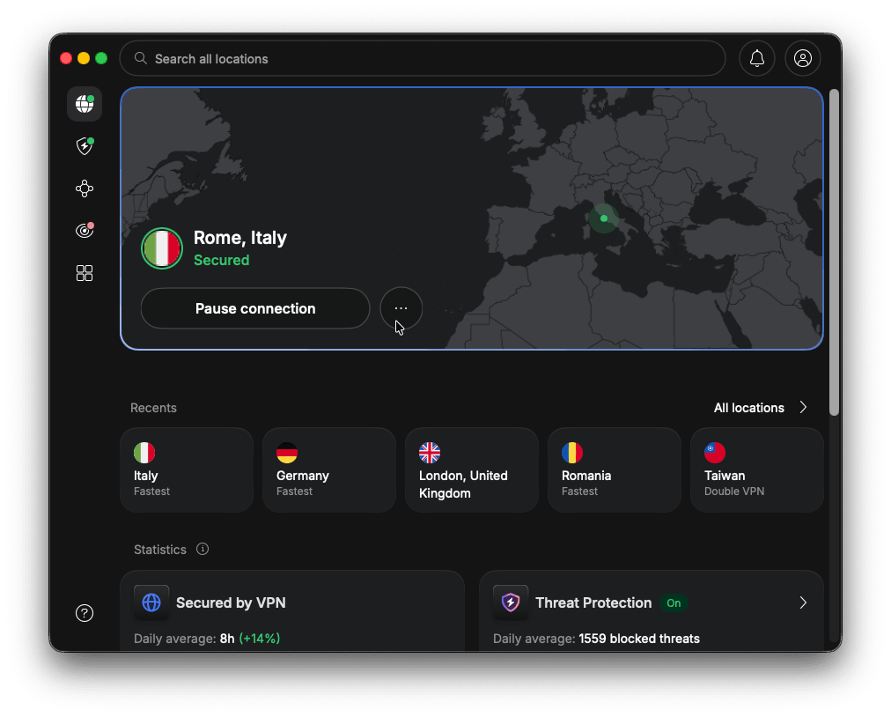This screenshot has width=891, height=717.
Task: Connect to recent London, United Kingdom
Action: (472, 469)
